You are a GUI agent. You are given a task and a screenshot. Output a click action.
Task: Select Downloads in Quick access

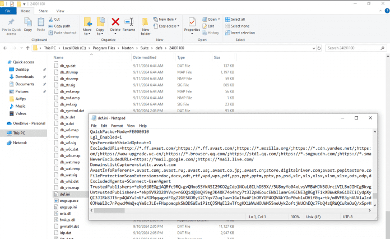[x=25, y=77]
